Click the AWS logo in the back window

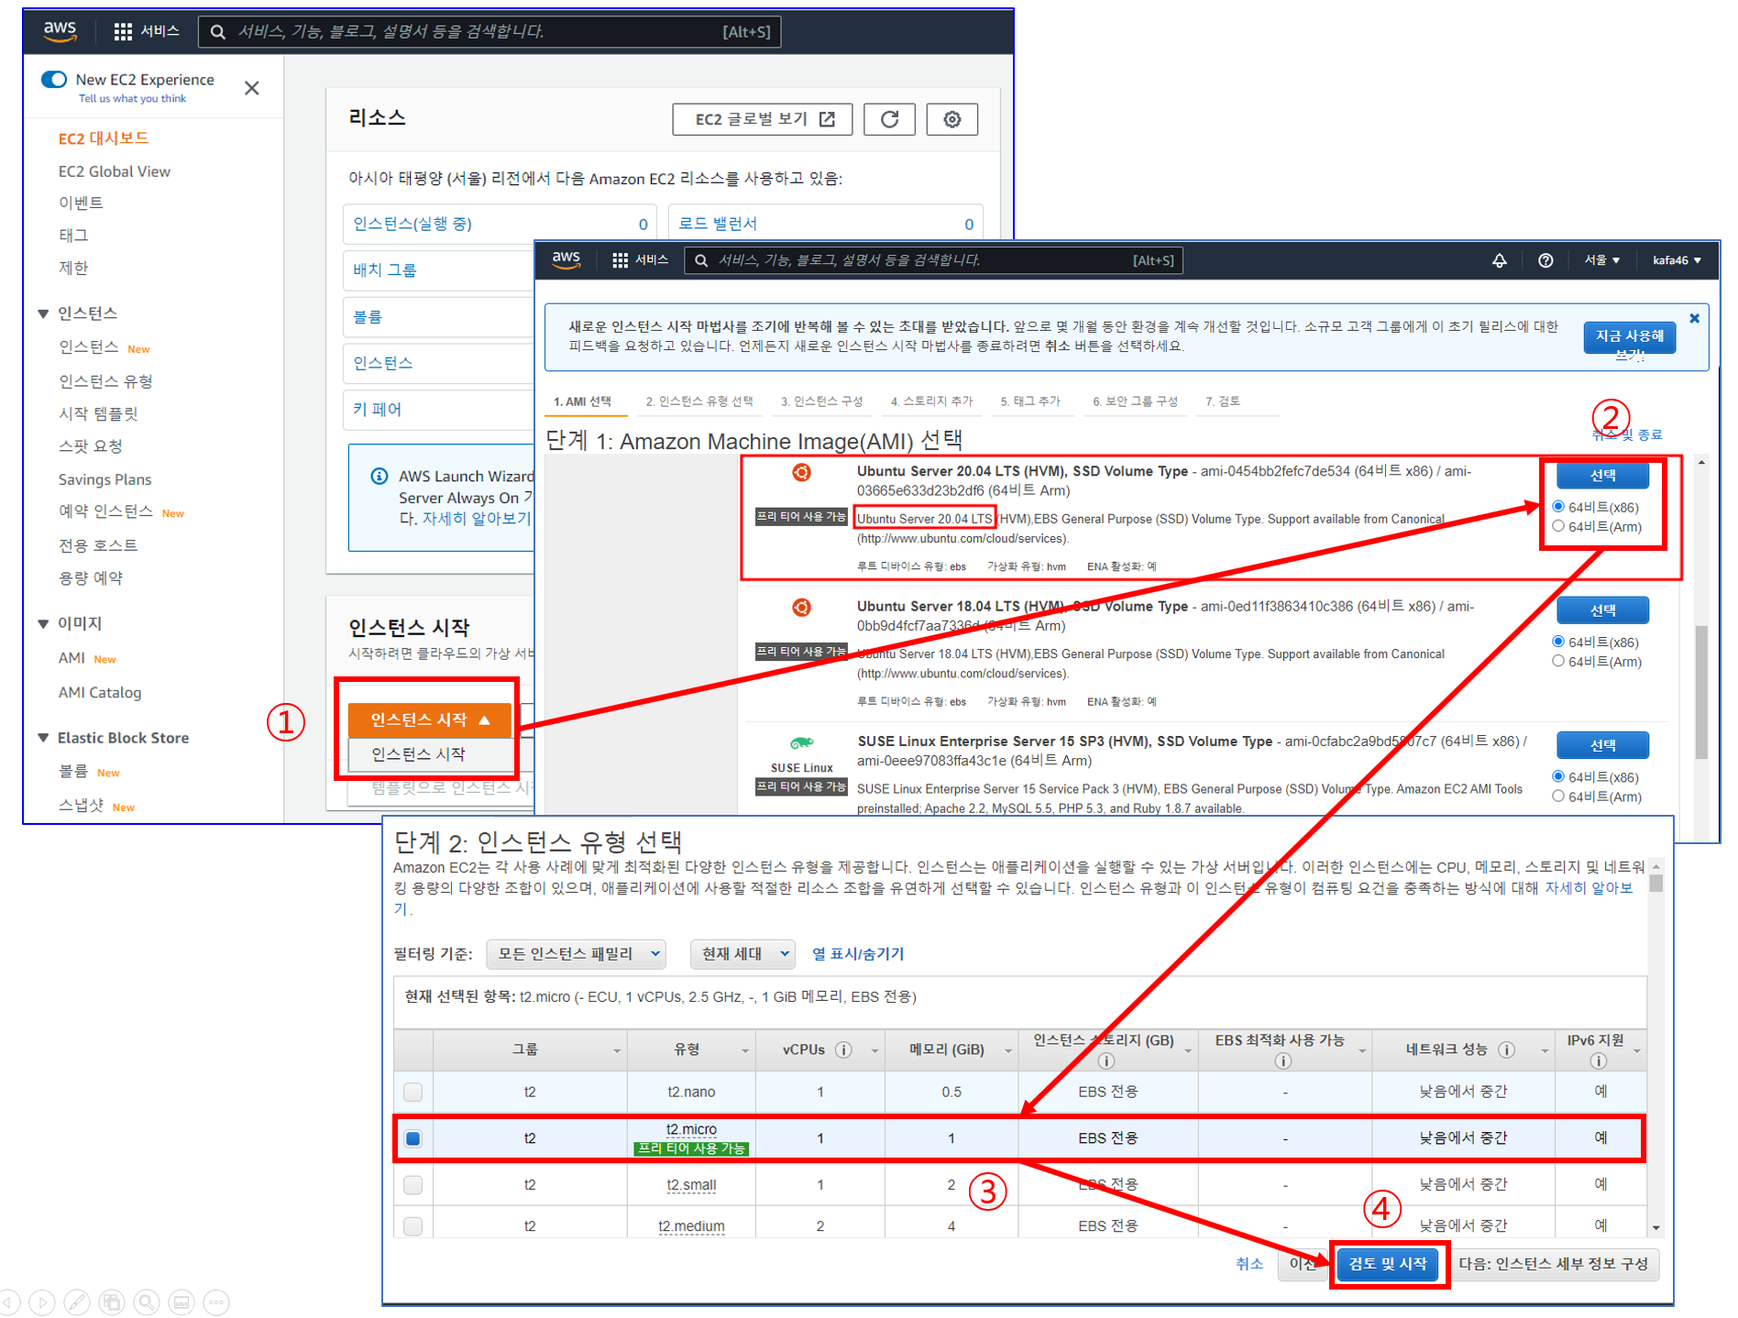(60, 30)
